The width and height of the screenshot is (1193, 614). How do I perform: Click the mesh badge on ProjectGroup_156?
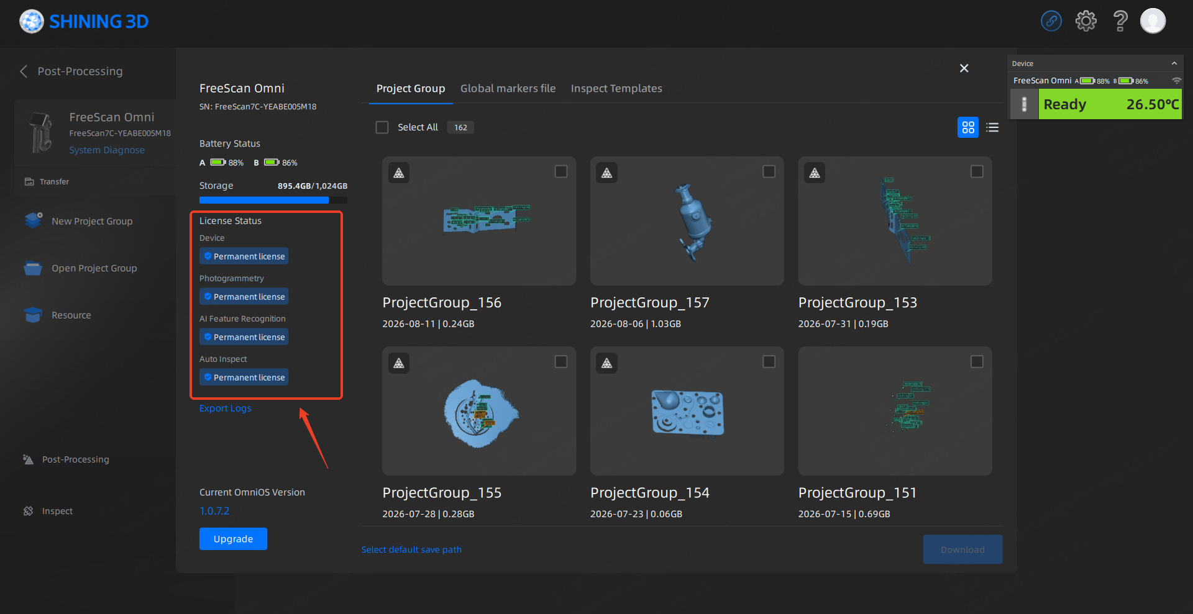399,173
